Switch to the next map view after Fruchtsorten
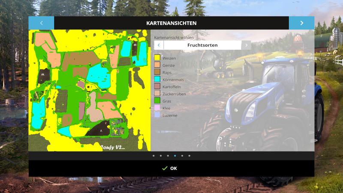343x193 pixels. tap(246, 45)
